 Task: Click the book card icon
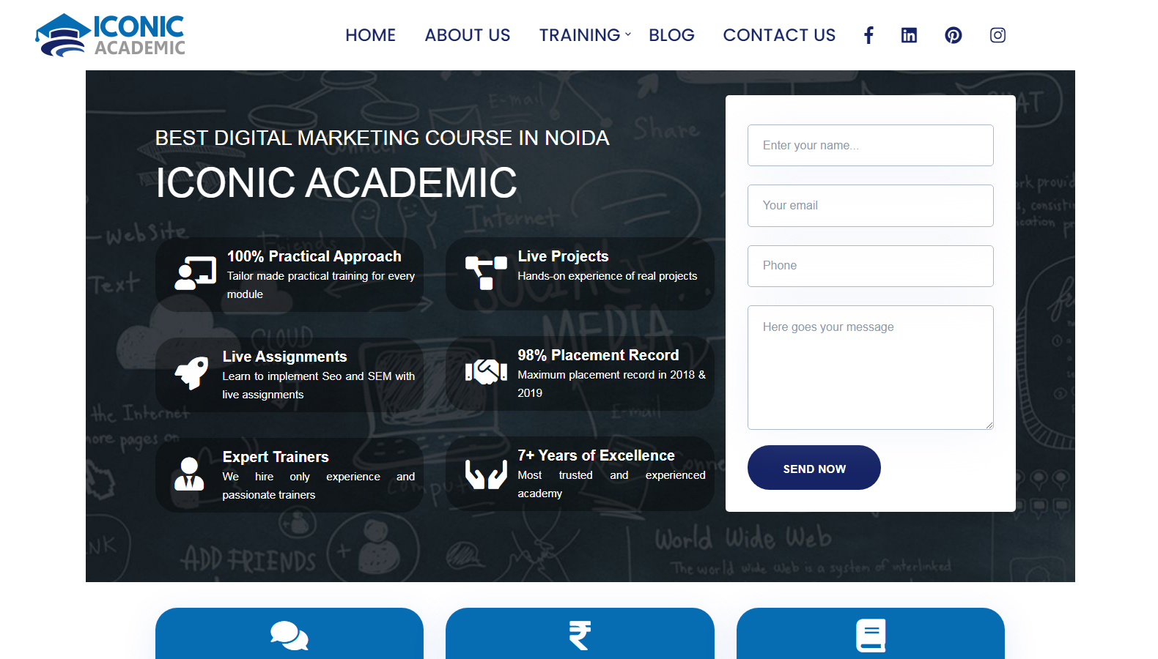[871, 636]
